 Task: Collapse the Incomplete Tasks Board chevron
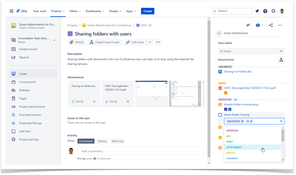[54, 40]
